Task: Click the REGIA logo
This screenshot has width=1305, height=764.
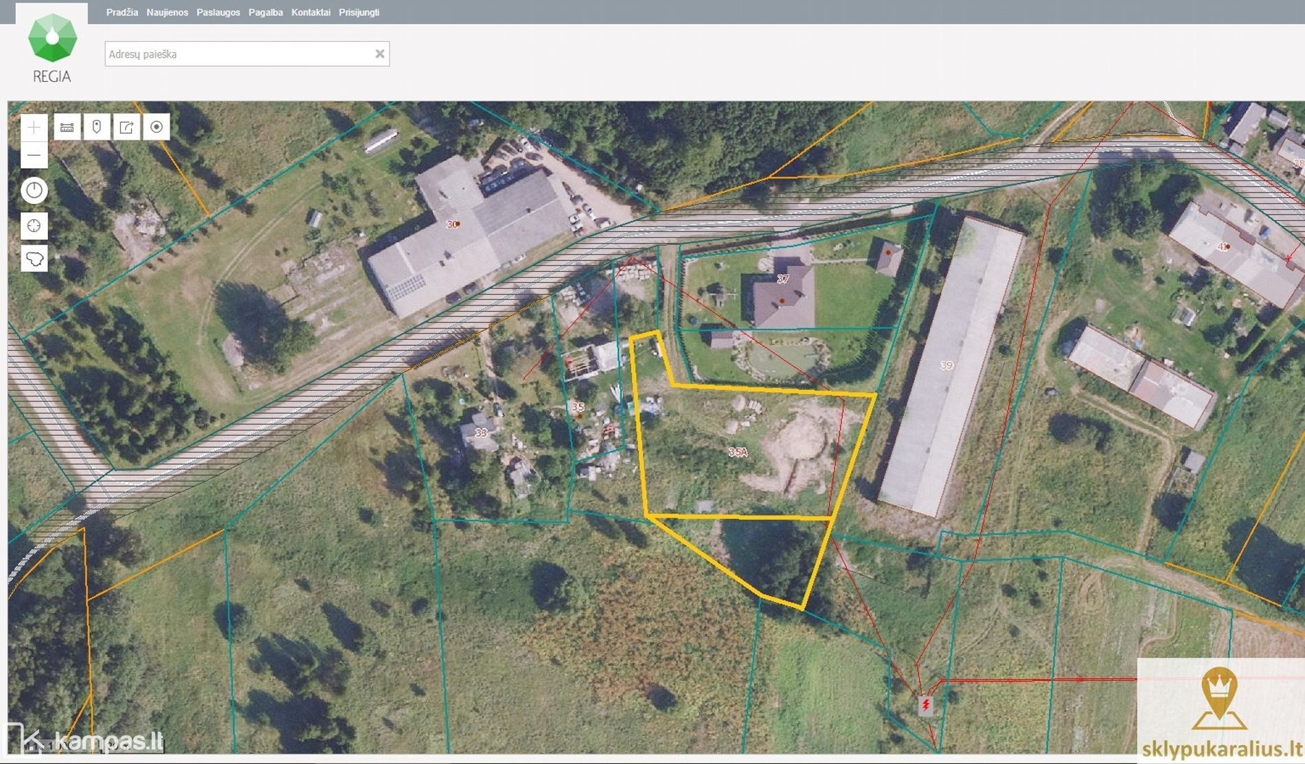Action: (x=52, y=48)
